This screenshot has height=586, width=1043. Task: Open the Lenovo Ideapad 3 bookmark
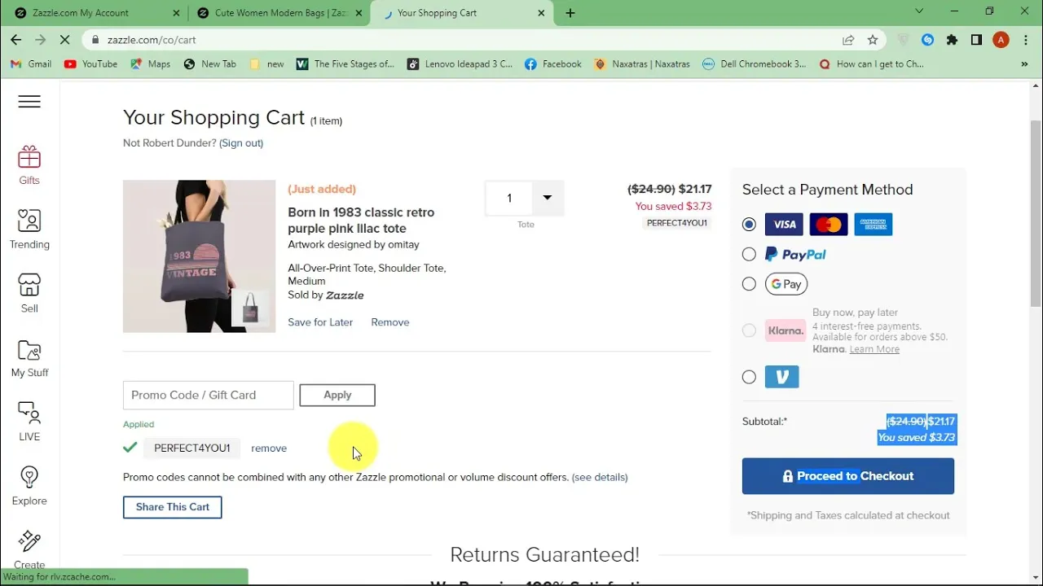pos(460,64)
